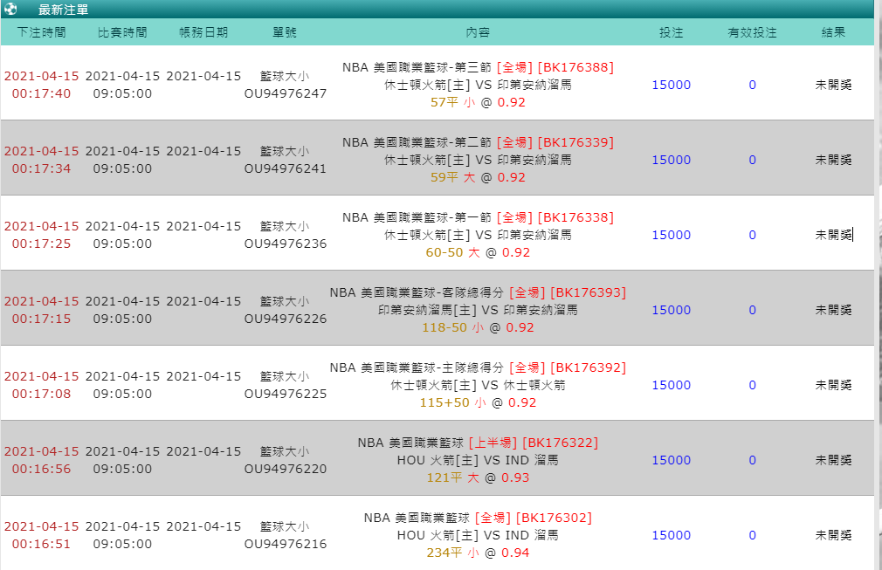
Task: Click order number OU94976216
Action: tap(286, 544)
